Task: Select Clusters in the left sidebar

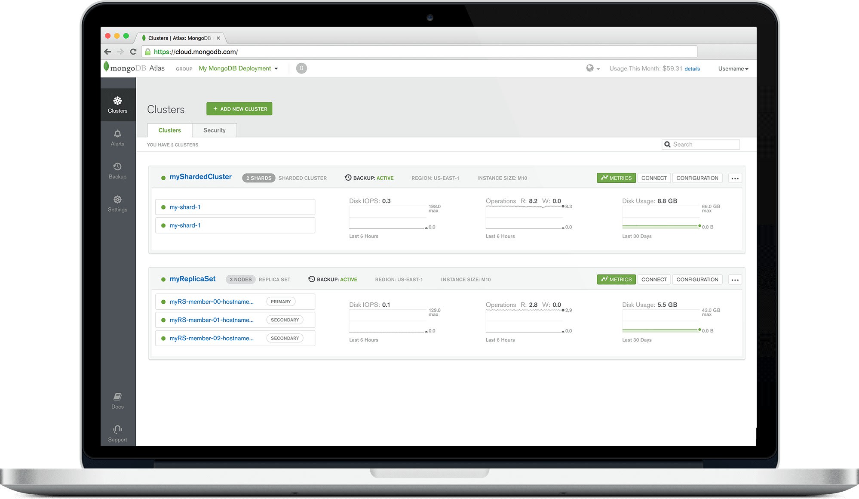Action: pos(117,105)
